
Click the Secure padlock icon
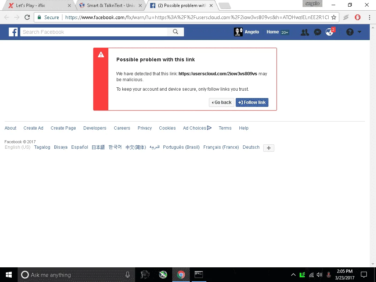coord(39,17)
